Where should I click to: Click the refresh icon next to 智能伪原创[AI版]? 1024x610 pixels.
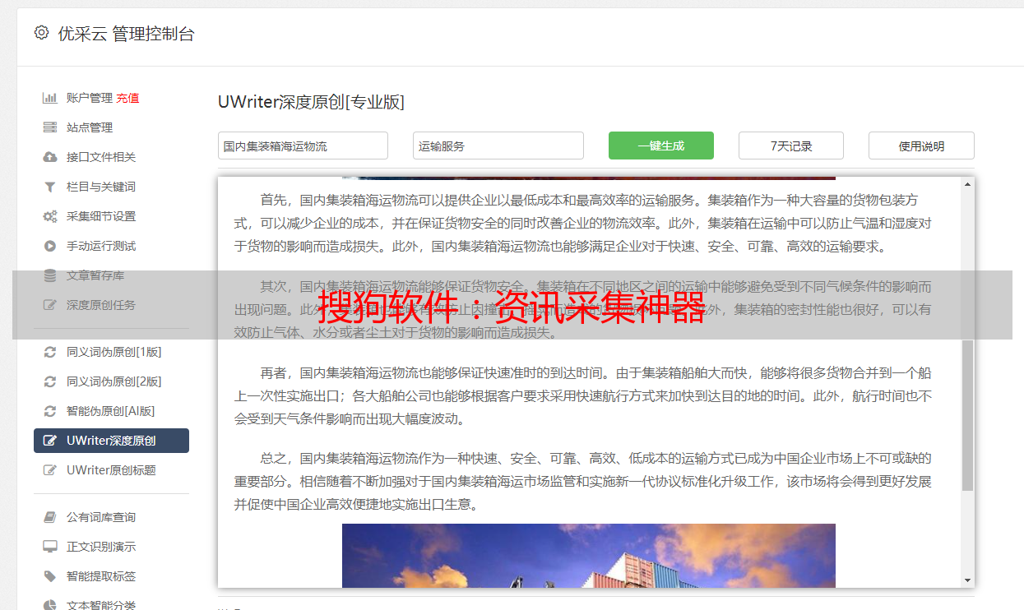point(50,411)
